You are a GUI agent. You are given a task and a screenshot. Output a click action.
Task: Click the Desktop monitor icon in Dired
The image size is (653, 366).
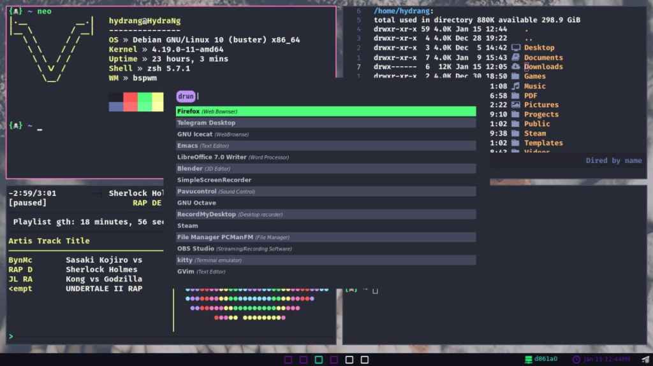click(x=515, y=48)
